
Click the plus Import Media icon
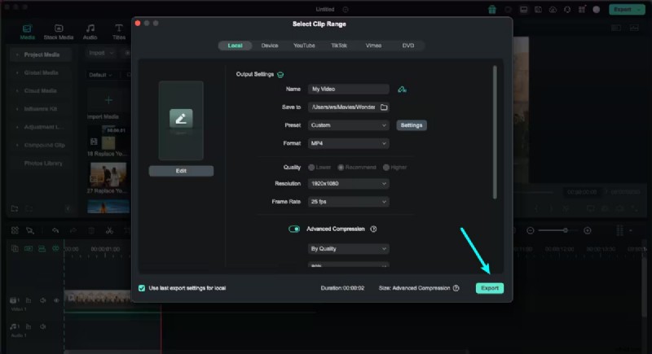pos(108,100)
